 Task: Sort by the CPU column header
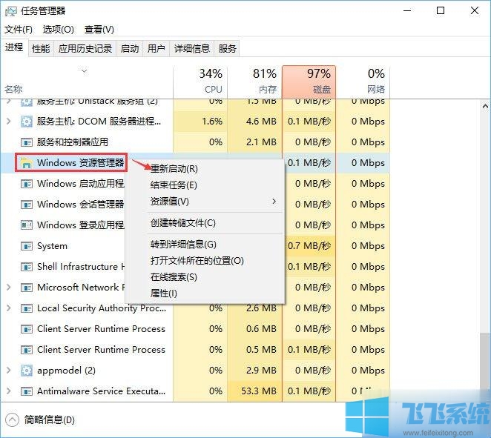pos(200,82)
